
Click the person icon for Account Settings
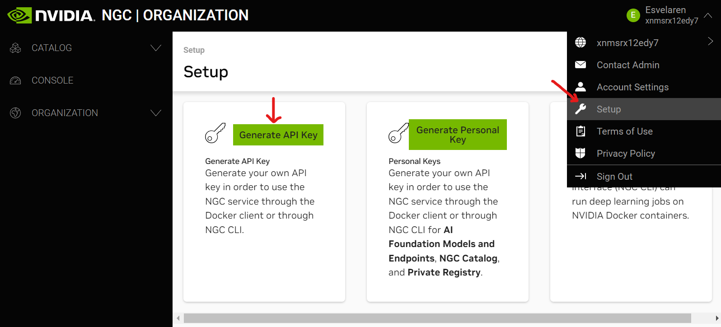coord(581,87)
